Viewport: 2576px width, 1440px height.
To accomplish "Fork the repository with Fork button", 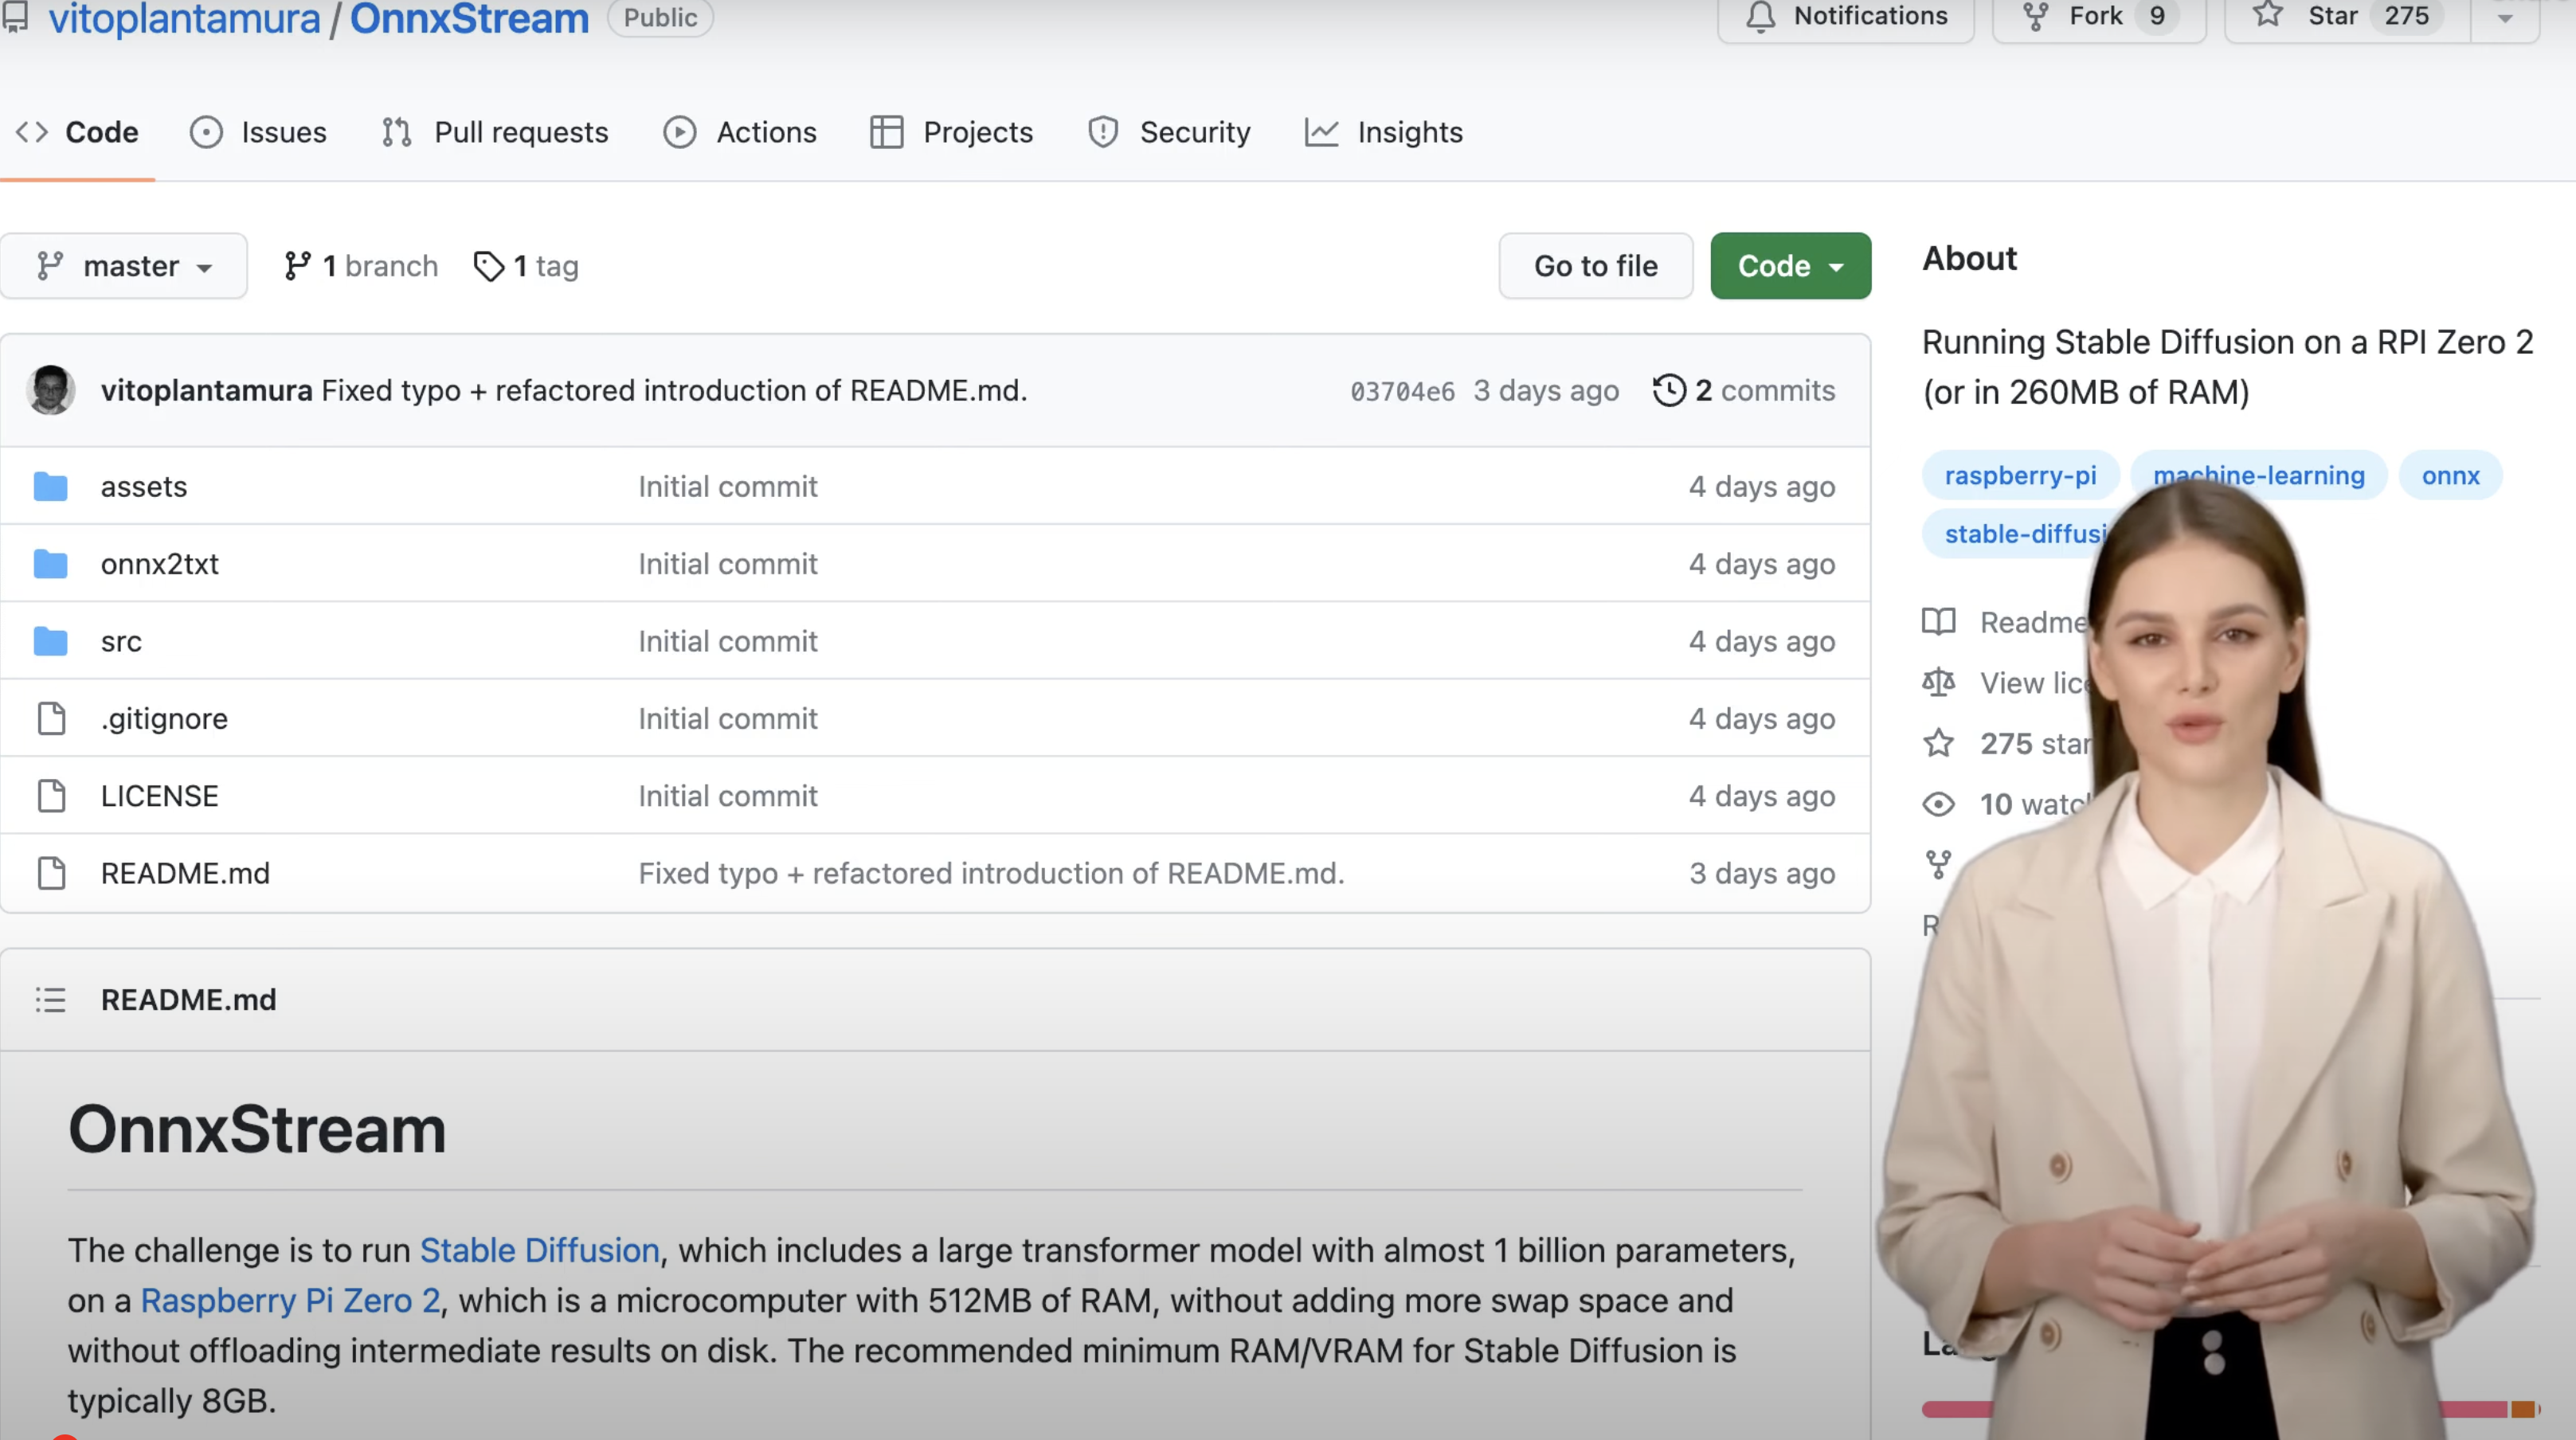I will (x=2099, y=17).
